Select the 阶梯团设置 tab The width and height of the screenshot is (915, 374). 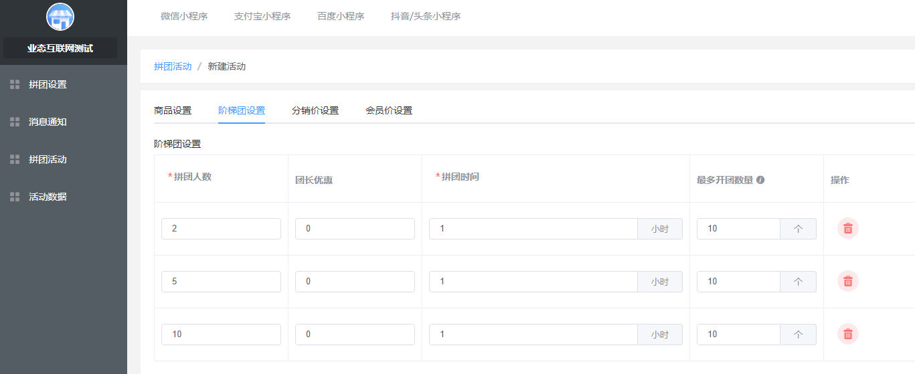[242, 110]
